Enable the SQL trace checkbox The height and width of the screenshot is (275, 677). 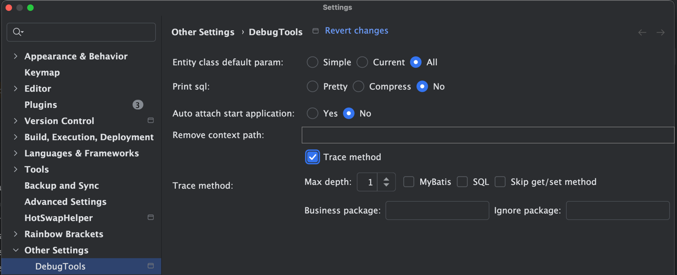click(462, 182)
